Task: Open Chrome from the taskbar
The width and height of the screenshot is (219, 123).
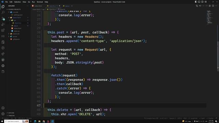Action: tap(44, 121)
